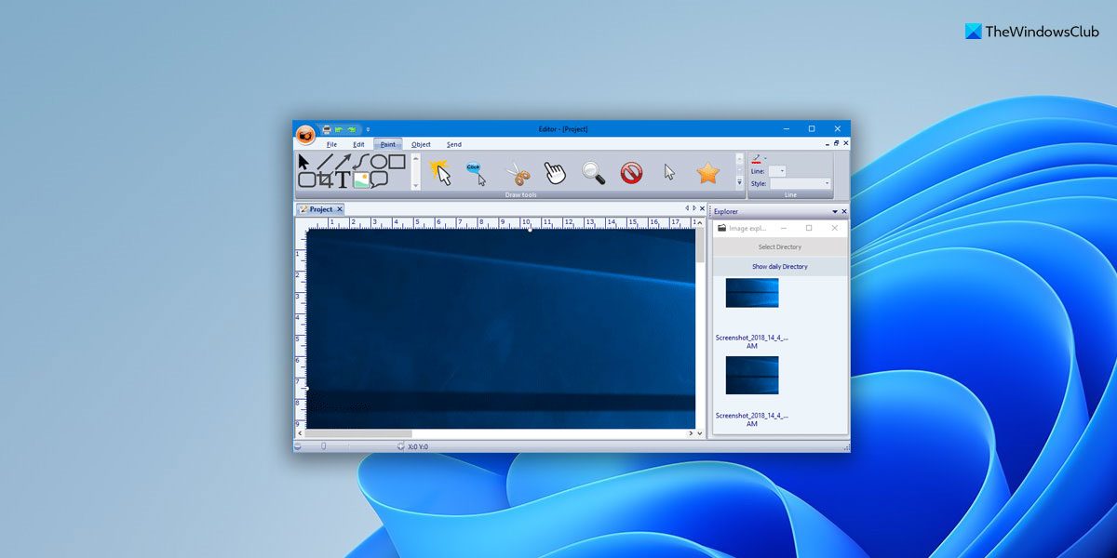Select the black arrow pointer tool
Screen dimensions: 1117x558
tap(303, 163)
